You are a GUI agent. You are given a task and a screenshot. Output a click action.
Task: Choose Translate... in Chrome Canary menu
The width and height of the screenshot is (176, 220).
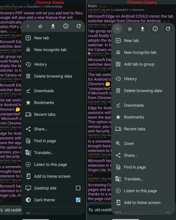143,179
